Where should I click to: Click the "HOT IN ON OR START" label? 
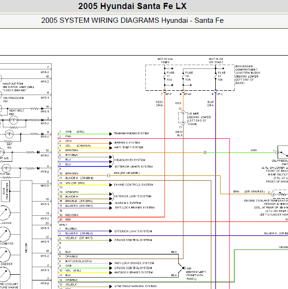[216, 61]
